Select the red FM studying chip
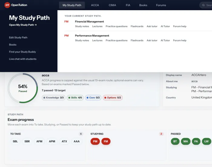 pyautogui.click(x=106, y=141)
